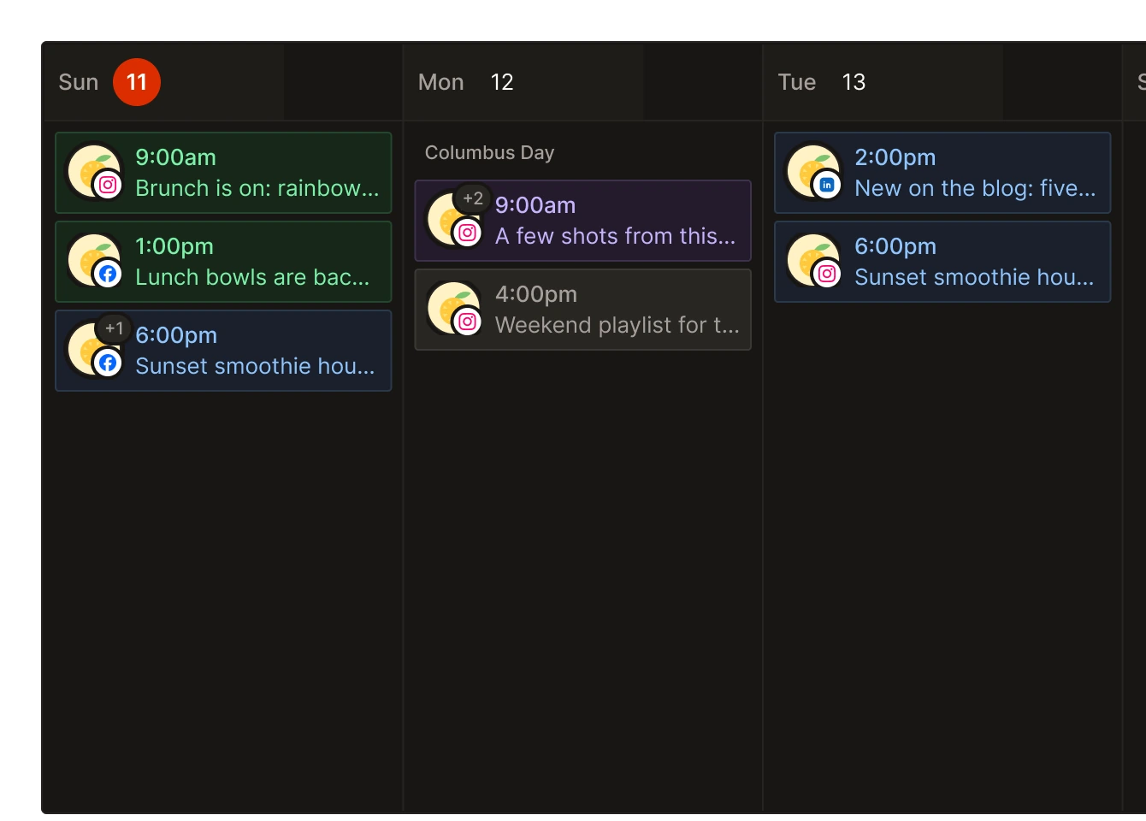The height and width of the screenshot is (821, 1146).
Task: Click the 9:00am time on Sunday's Brunch post
Action: pyautogui.click(x=176, y=157)
